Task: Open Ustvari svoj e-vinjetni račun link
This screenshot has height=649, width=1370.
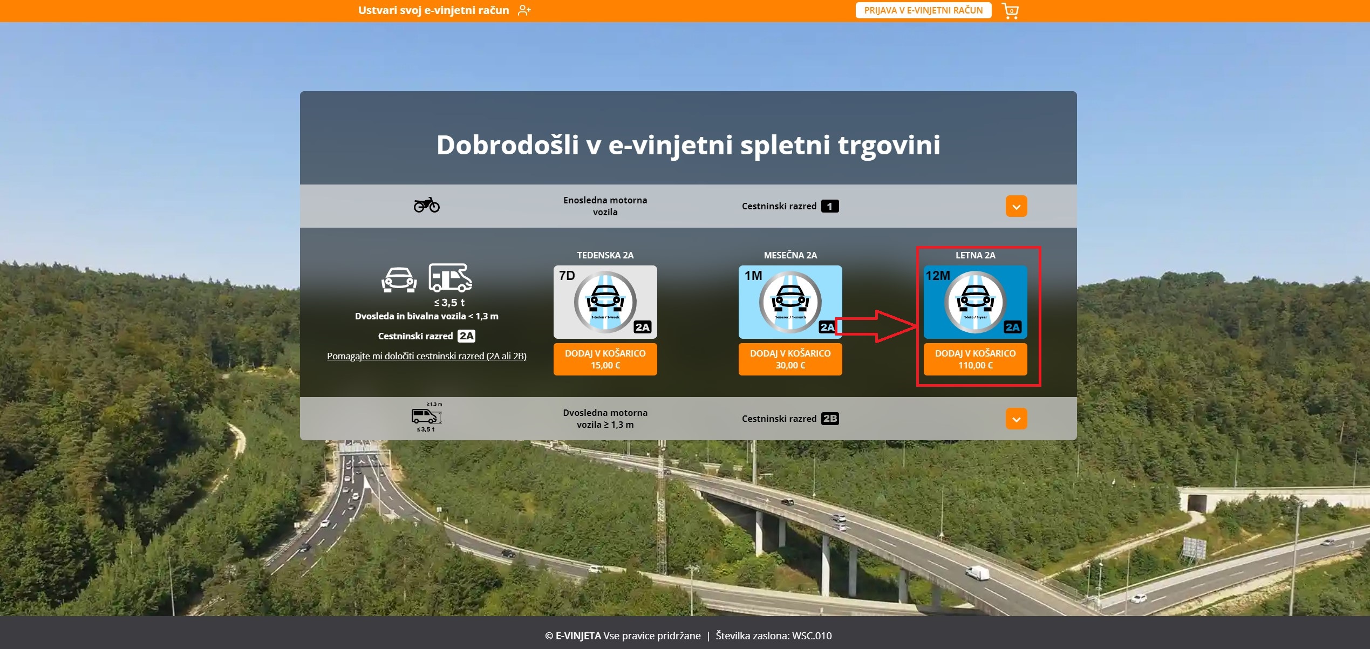Action: (433, 10)
